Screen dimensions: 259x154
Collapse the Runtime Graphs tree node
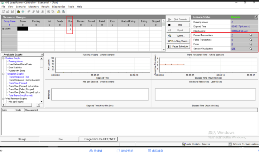tap(3, 58)
